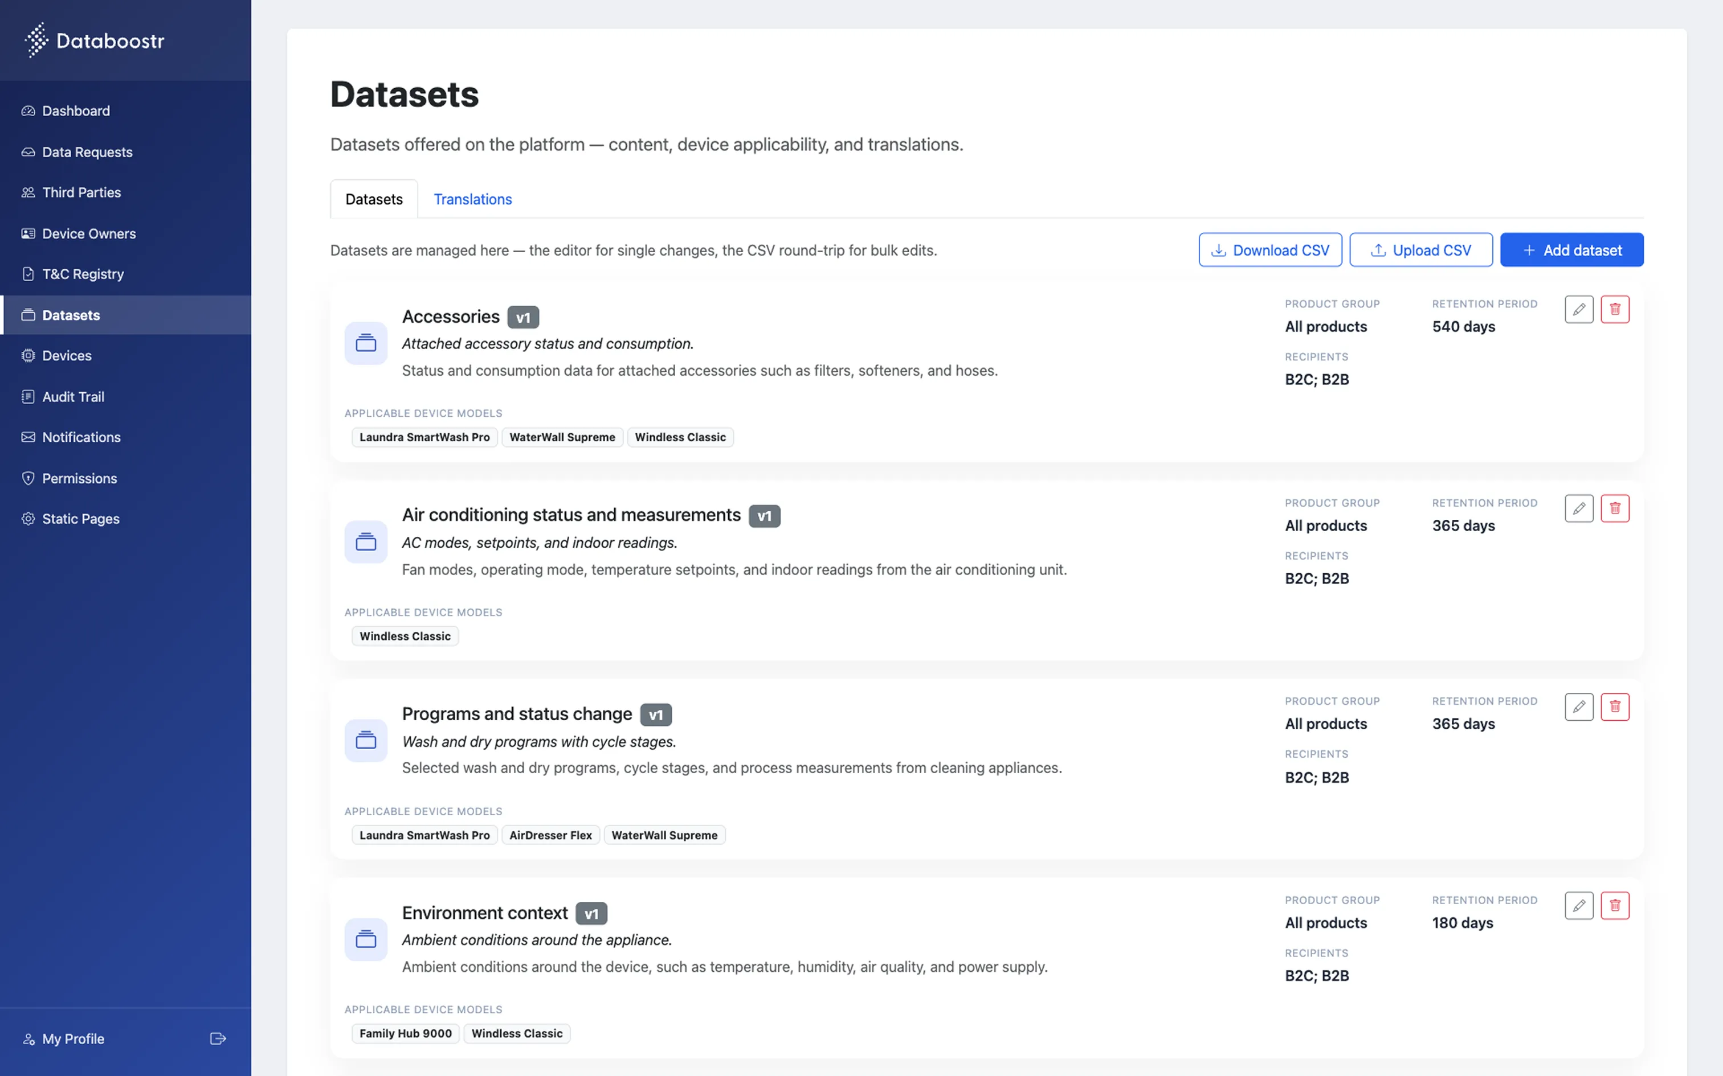
Task: Delete the Environment context dataset
Action: click(x=1615, y=906)
